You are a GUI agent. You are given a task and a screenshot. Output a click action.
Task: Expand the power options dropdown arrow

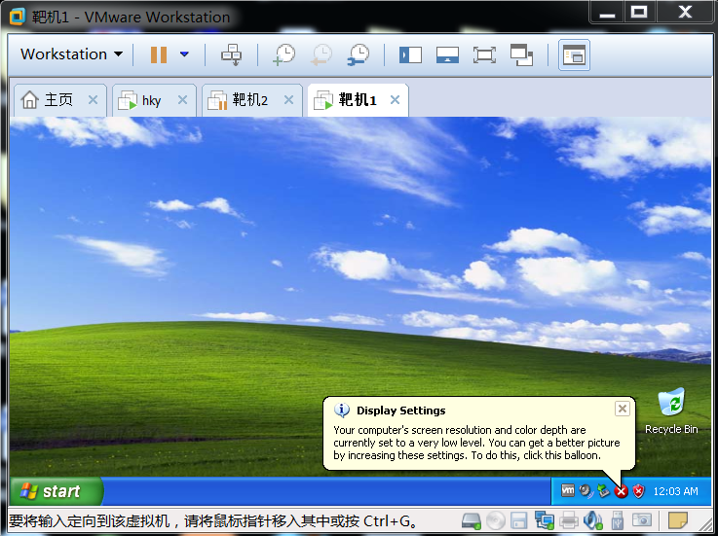coord(184,54)
